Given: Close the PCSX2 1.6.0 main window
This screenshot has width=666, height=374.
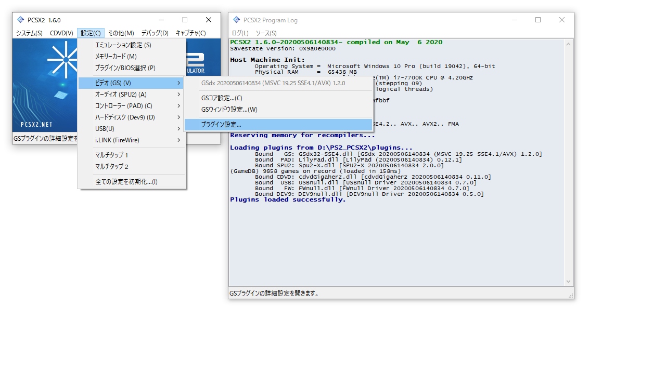Looking at the screenshot, I should tap(209, 20).
